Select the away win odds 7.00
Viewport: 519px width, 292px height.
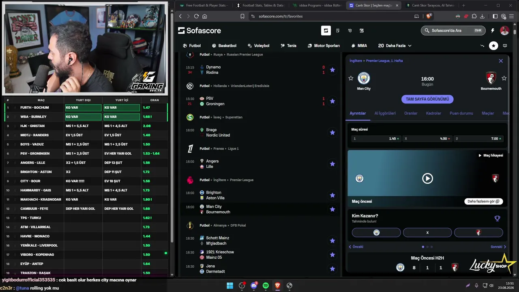478,139
